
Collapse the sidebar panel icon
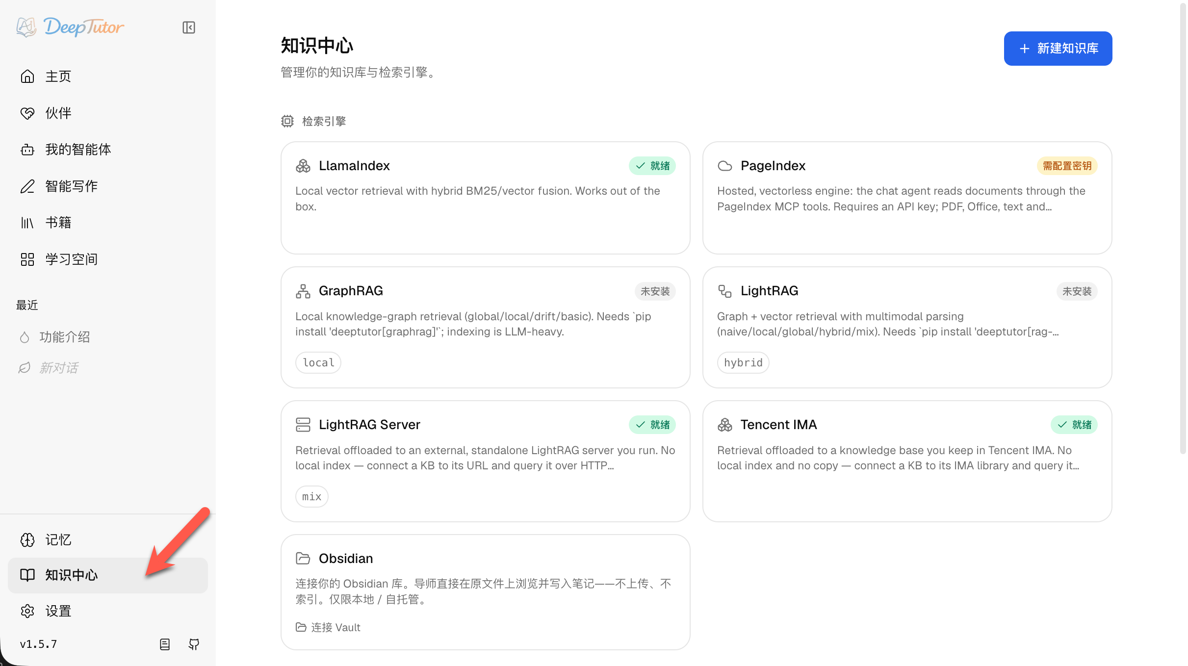click(x=189, y=27)
